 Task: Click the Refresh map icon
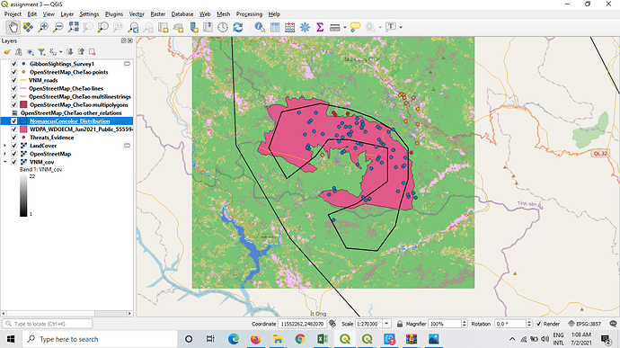[237, 27]
